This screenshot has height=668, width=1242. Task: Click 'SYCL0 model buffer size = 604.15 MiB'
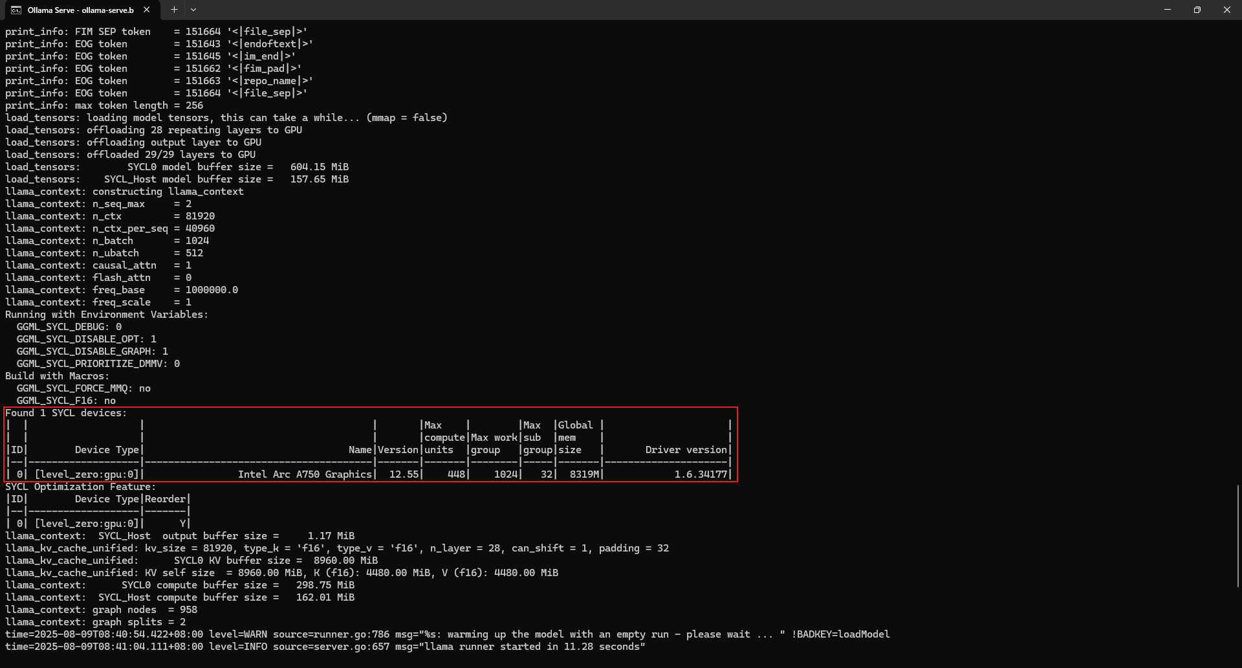pos(238,167)
